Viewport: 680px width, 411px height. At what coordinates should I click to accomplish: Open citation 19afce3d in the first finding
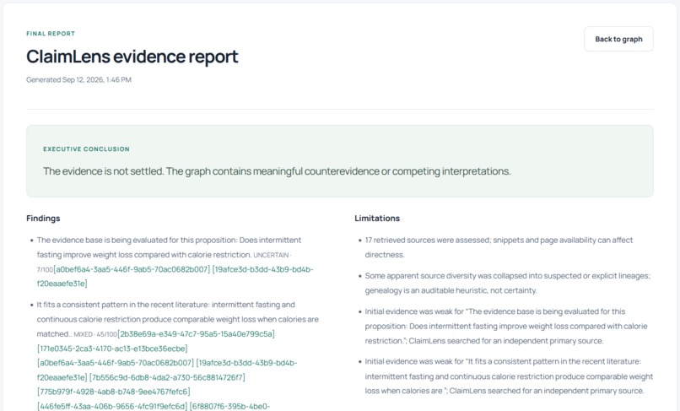coord(175,277)
